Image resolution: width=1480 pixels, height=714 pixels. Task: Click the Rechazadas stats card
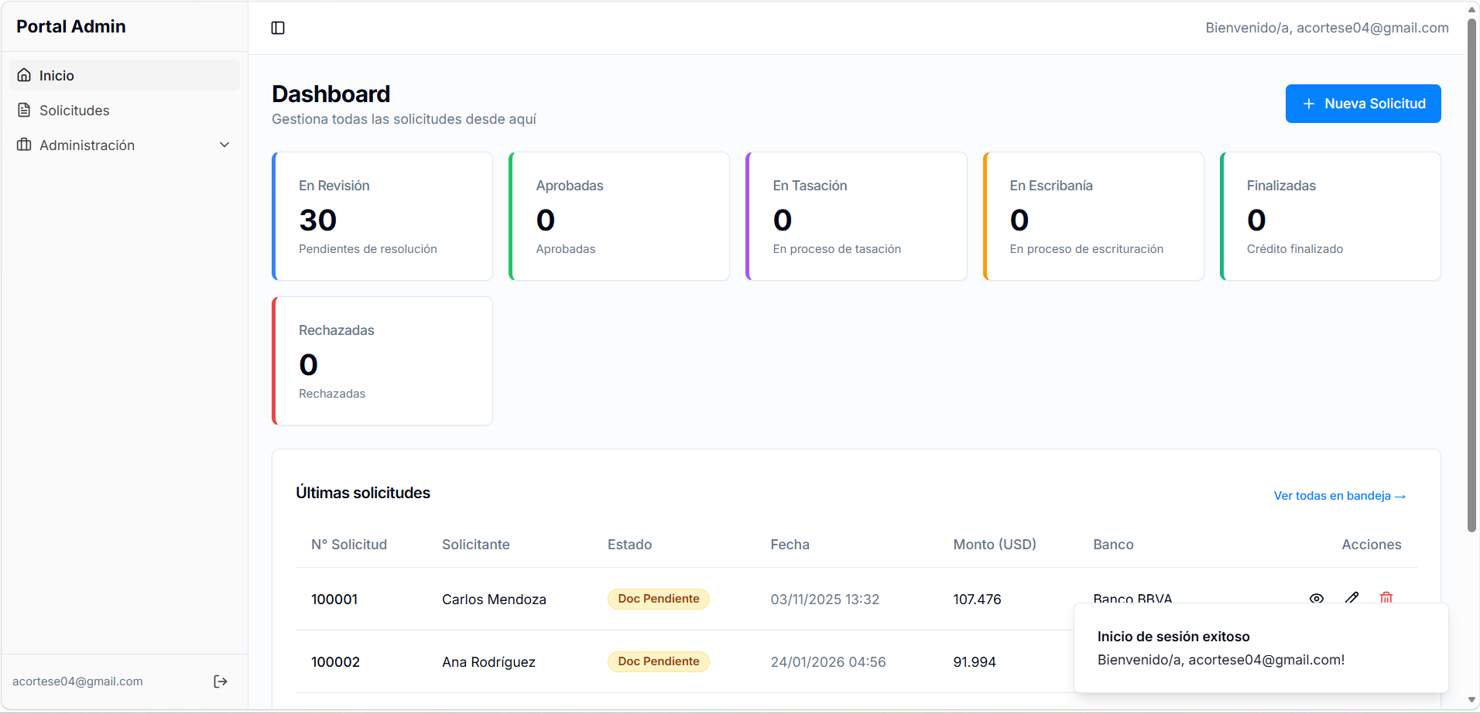tap(382, 360)
